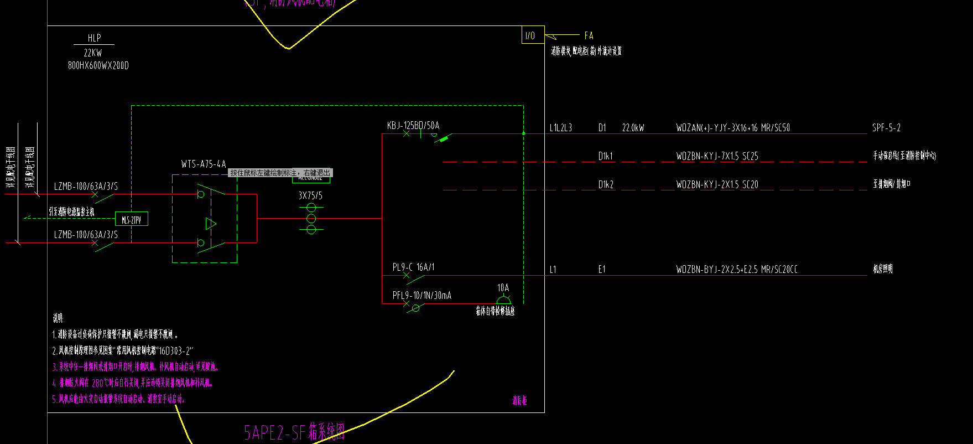973x444 pixels.
Task: Click upper LZMB-100/63A/3/S breaker symbol
Action: (103, 197)
